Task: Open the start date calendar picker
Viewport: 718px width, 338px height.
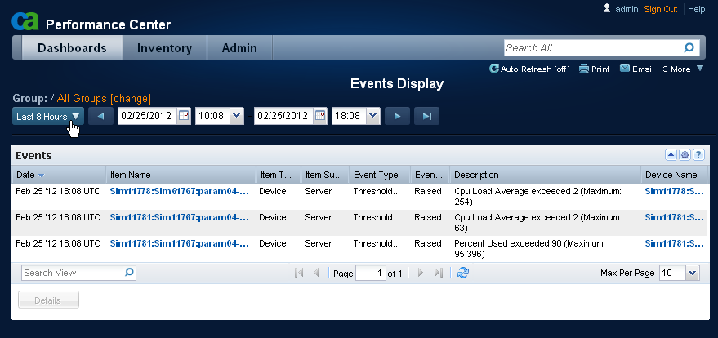Action: point(183,116)
